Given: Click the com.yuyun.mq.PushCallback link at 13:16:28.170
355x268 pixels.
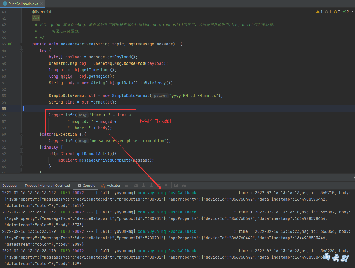Looking at the screenshot, I should 167,251.
